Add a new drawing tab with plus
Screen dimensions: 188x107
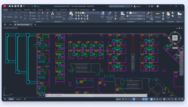[x=35, y=25]
